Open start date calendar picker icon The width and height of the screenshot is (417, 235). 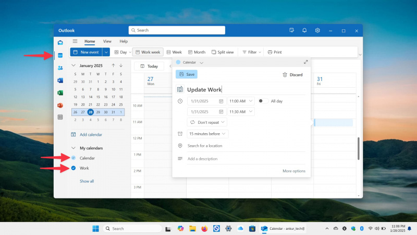[x=221, y=101]
